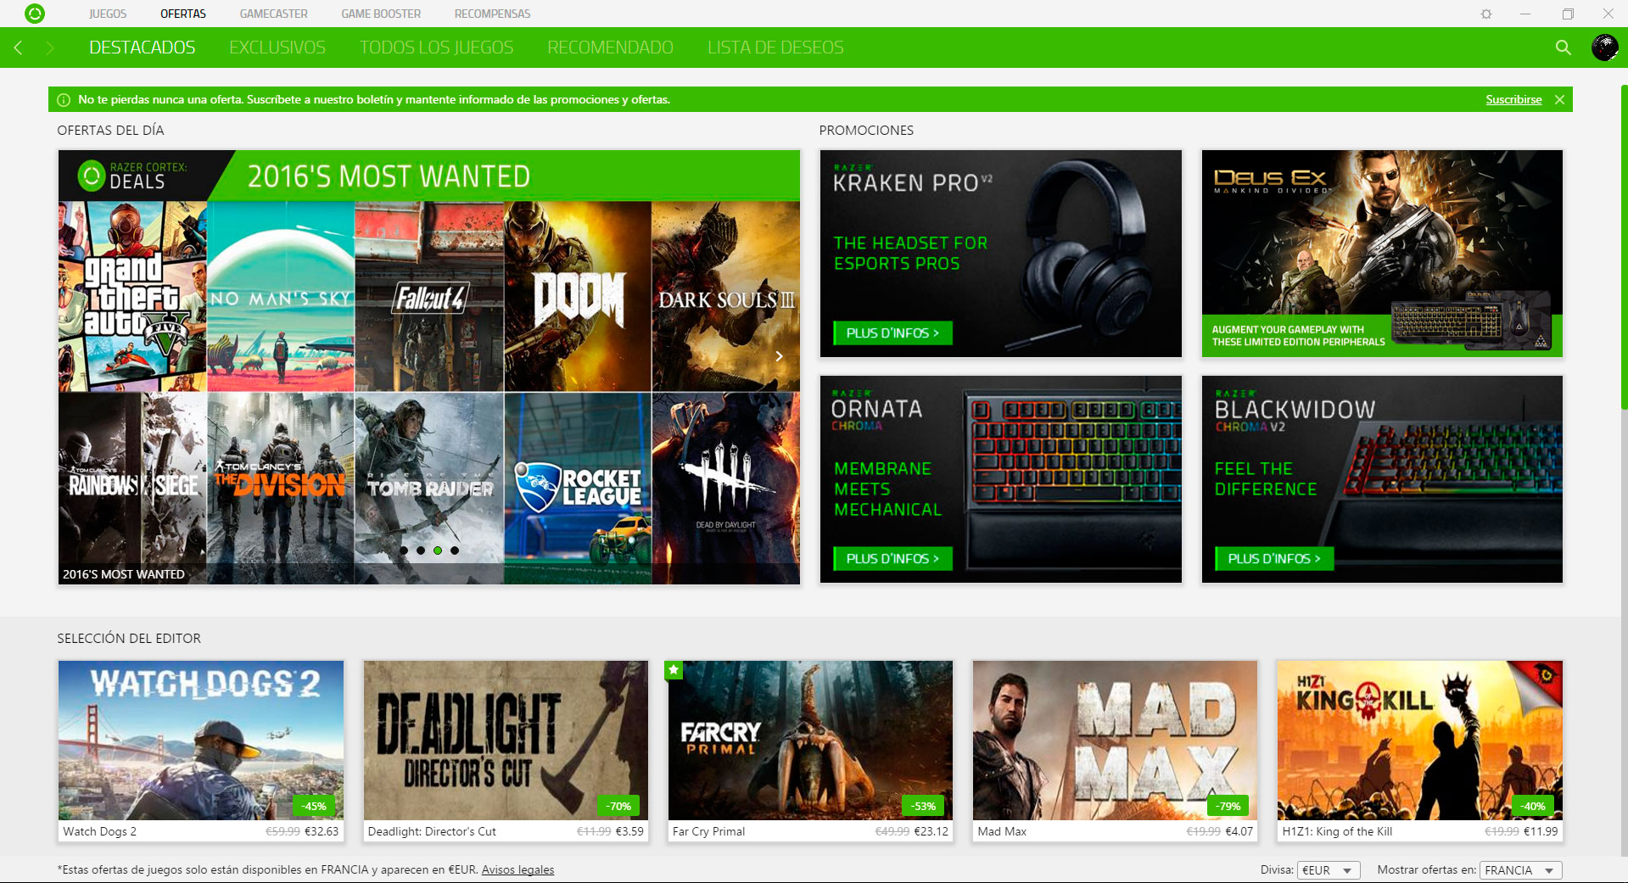
Task: Go forward with the right arrow
Action: (49, 48)
